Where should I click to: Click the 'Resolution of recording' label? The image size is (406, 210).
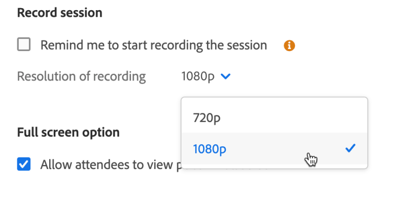[x=81, y=76]
